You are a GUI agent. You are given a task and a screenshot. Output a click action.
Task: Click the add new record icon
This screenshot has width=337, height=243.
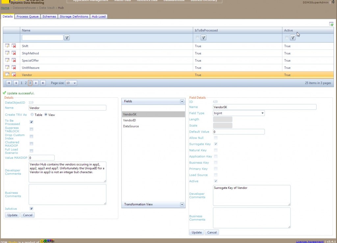pos(331,24)
